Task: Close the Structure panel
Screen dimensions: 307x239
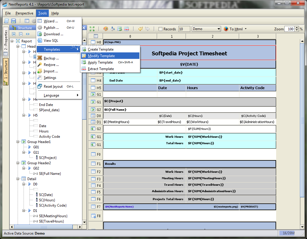Action: click(84, 28)
